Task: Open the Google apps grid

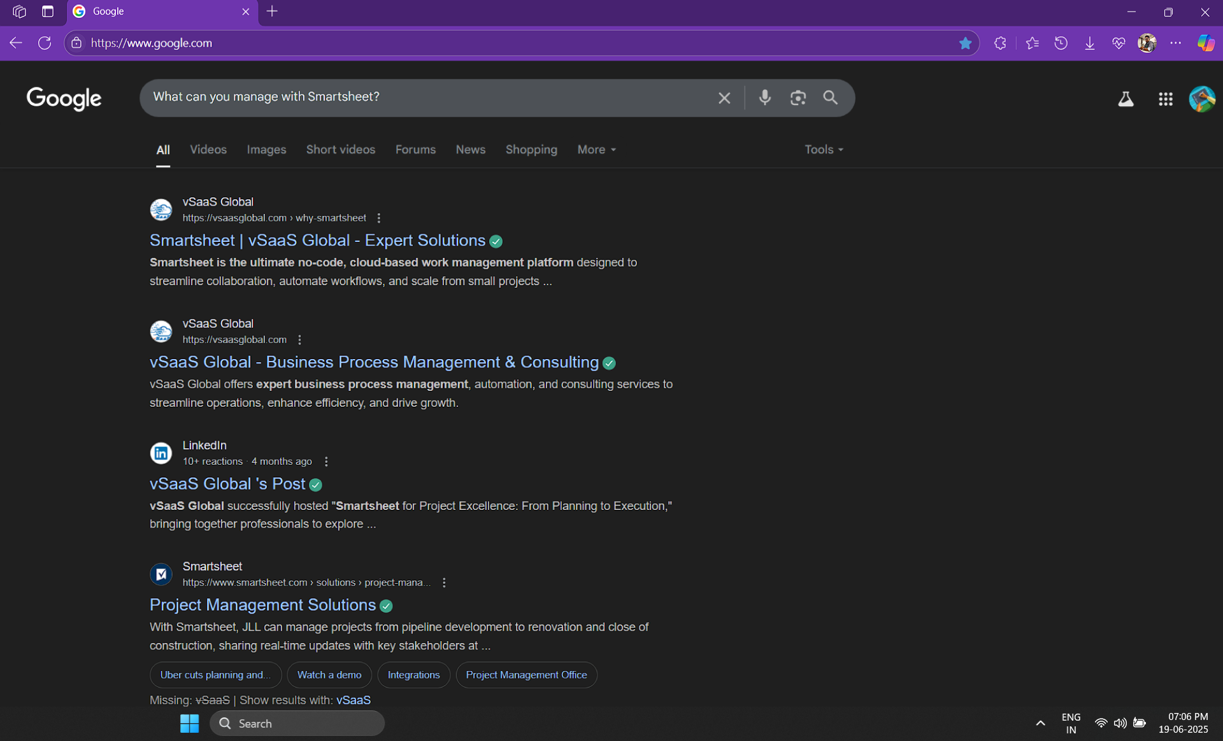Action: pyautogui.click(x=1166, y=99)
